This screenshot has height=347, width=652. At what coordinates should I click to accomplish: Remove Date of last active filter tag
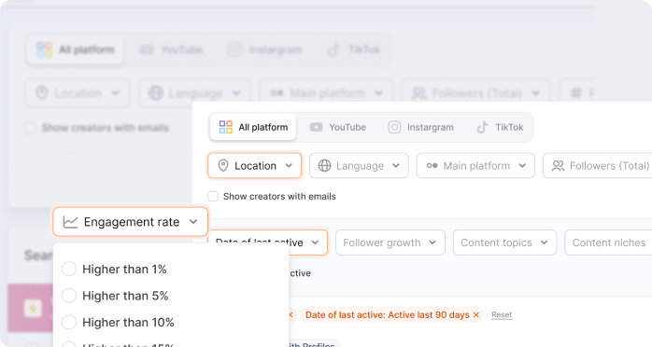pos(476,315)
